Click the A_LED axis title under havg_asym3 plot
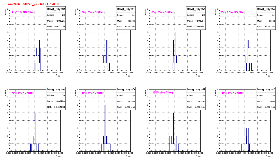 tap(268, 75)
